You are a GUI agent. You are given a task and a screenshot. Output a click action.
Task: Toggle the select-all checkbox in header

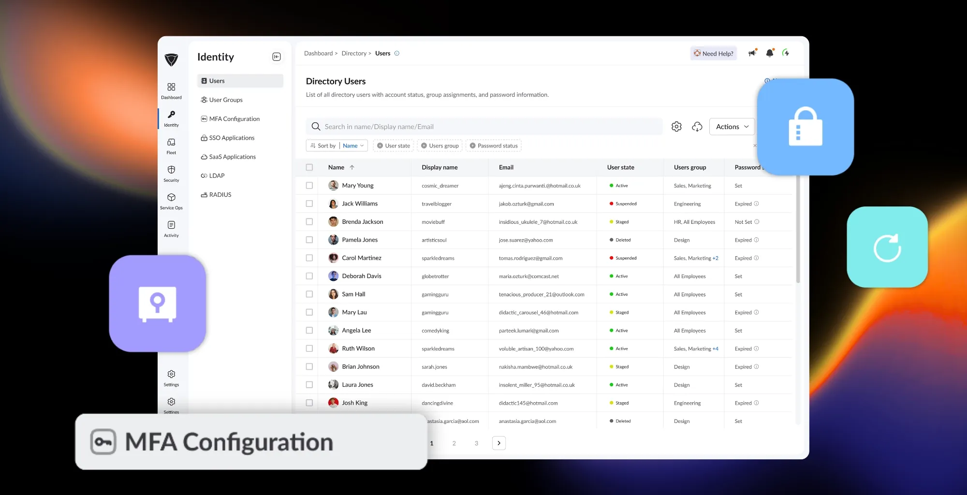tap(309, 167)
